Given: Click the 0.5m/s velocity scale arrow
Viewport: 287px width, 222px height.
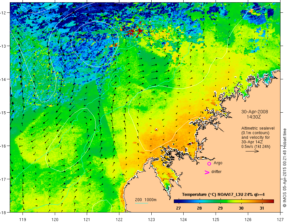Looking at the screenshot, I should tap(252, 151).
